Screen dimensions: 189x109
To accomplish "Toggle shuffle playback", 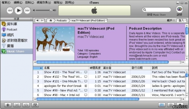I will (17, 105).
